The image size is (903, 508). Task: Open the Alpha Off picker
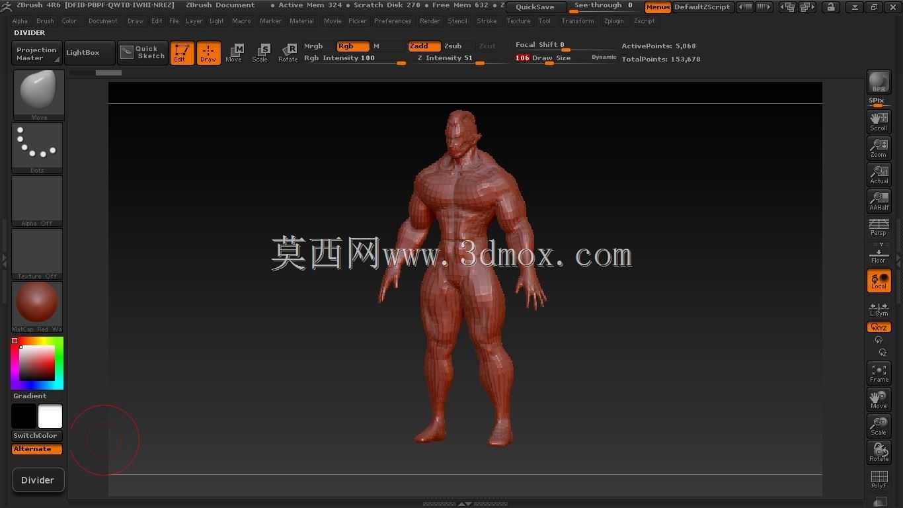(x=37, y=200)
